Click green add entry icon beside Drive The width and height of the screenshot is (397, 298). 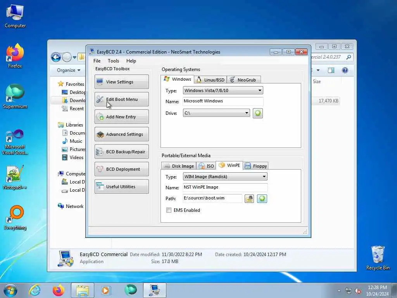coord(258,113)
